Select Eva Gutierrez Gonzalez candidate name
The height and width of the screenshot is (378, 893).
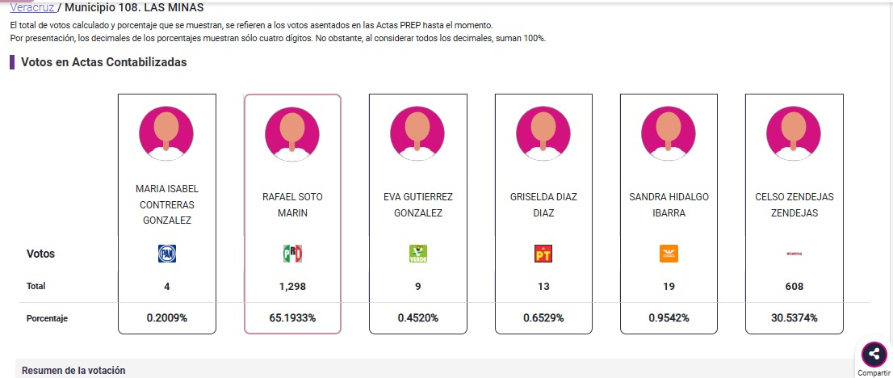(x=417, y=205)
